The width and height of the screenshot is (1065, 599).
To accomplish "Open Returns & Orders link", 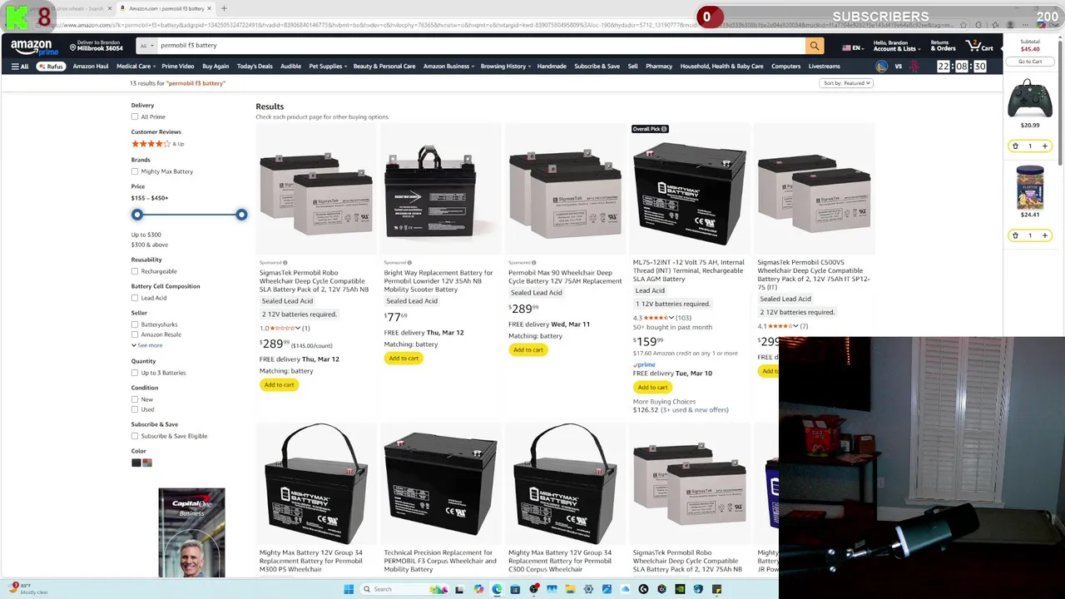I will tap(943, 46).
